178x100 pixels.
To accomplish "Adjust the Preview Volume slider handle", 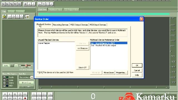I will 26,66.
